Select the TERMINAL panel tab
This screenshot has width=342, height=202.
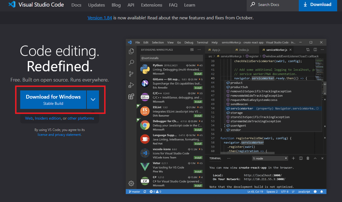pos(215,158)
